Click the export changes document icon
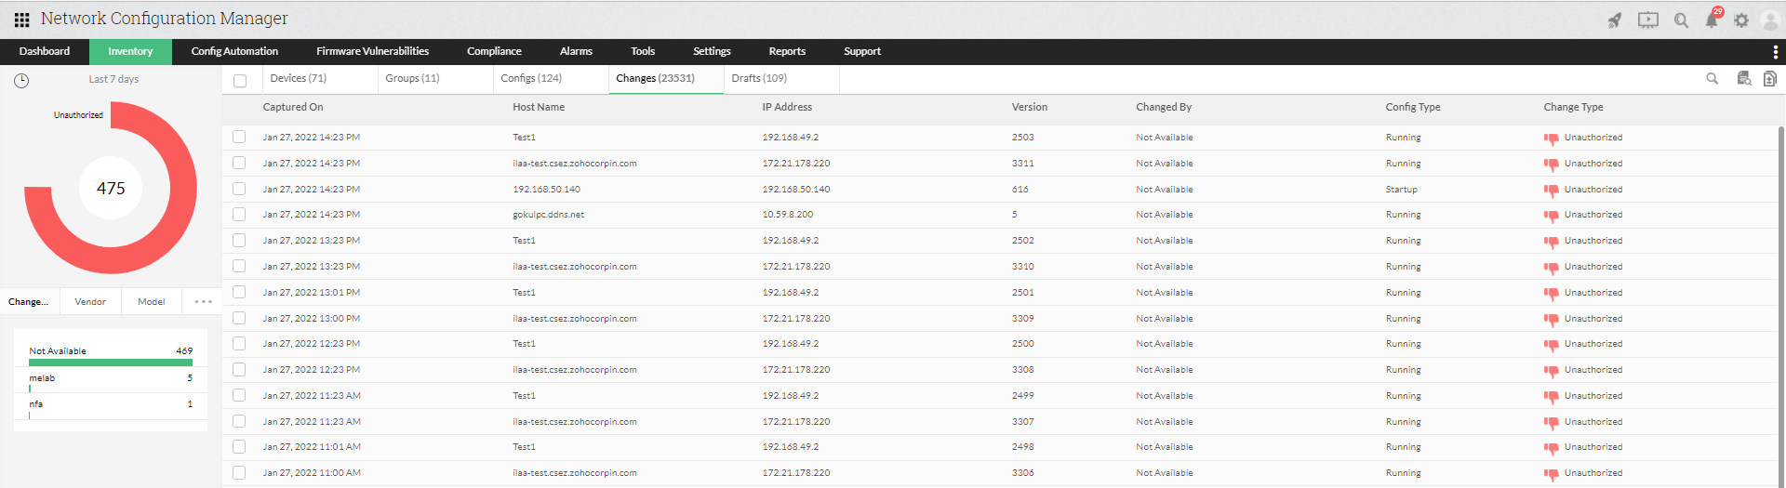Screen dimensions: 1786x488 click(x=1769, y=79)
